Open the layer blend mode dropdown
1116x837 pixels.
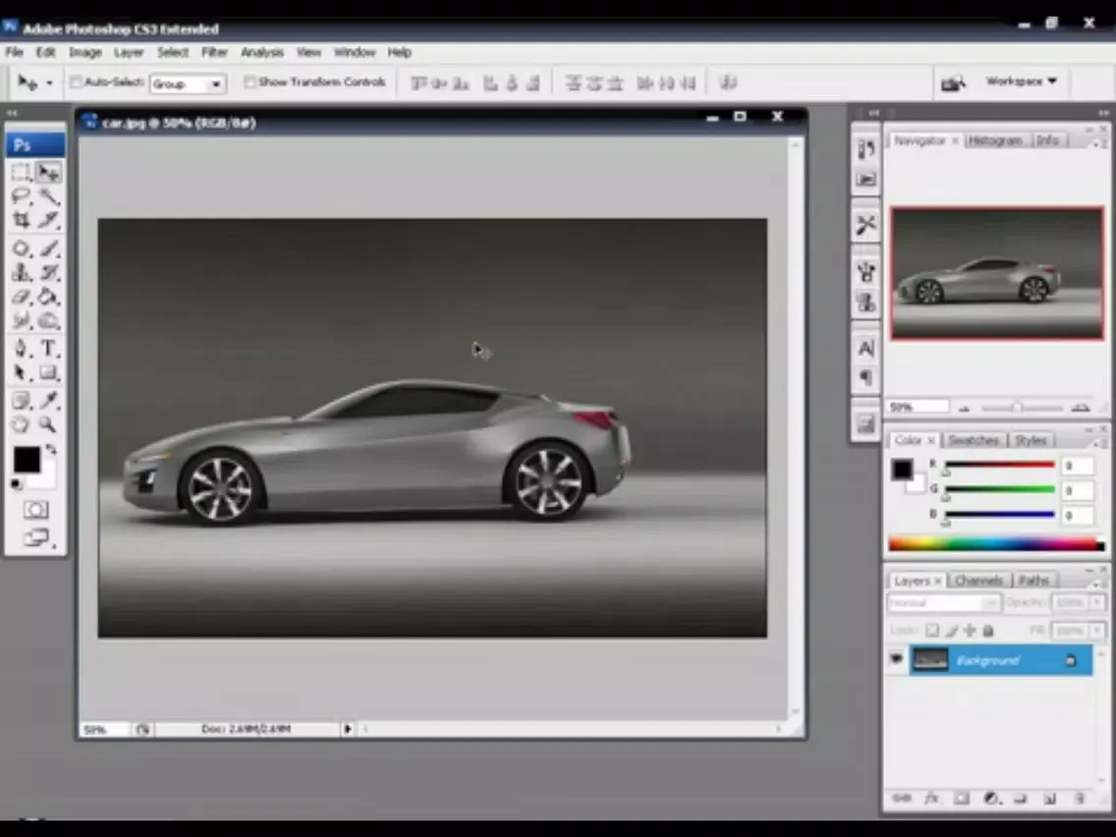(x=943, y=603)
